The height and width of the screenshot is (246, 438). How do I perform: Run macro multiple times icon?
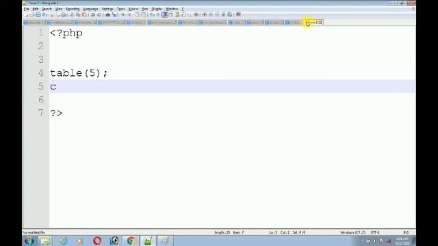[x=224, y=14]
